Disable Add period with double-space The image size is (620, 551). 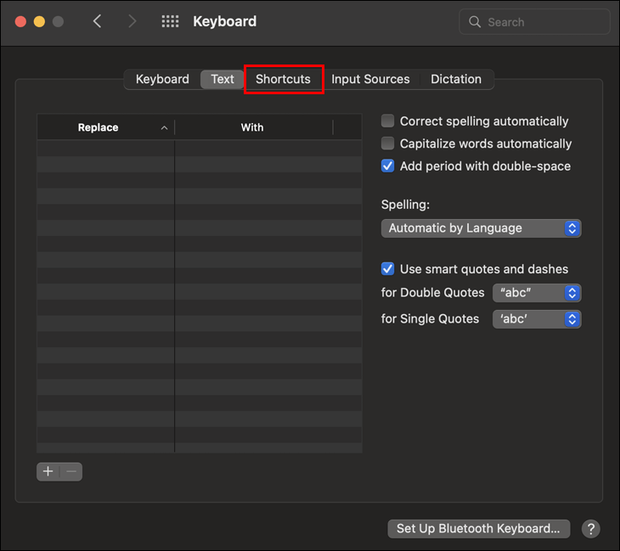click(x=388, y=166)
